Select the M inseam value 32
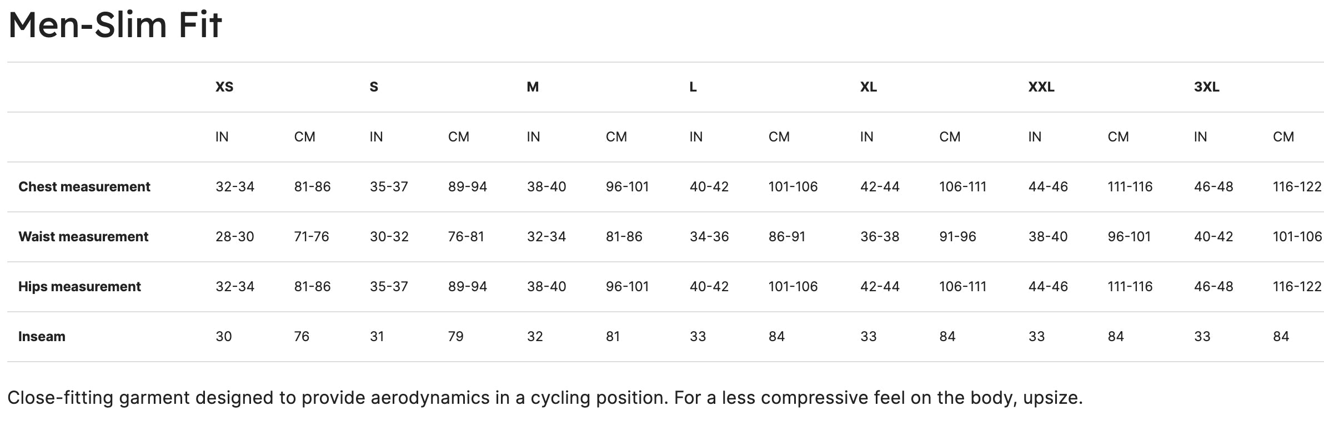 tap(535, 337)
